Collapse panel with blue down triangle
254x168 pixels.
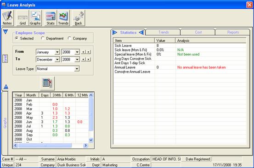point(6,32)
